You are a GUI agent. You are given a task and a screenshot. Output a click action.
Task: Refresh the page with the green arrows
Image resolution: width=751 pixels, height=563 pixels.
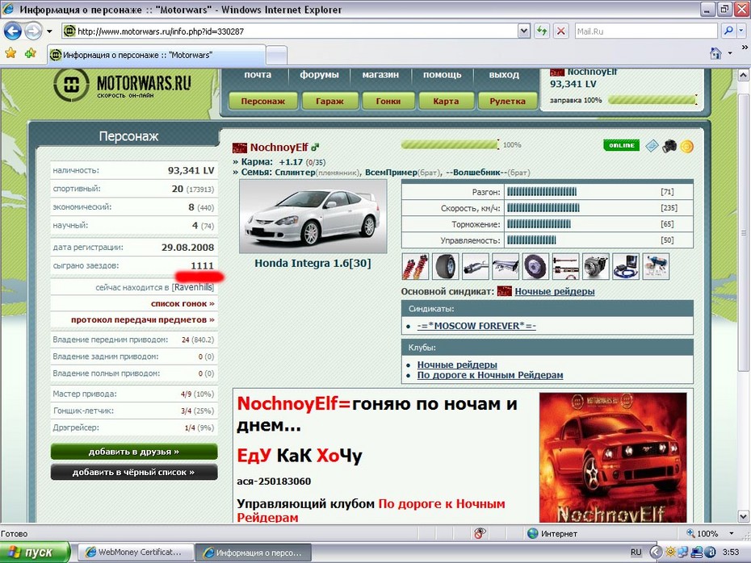tap(542, 31)
